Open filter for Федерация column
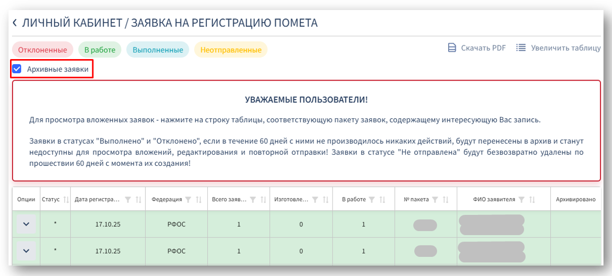Viewport: 612px width, 276px height. tap(188, 199)
